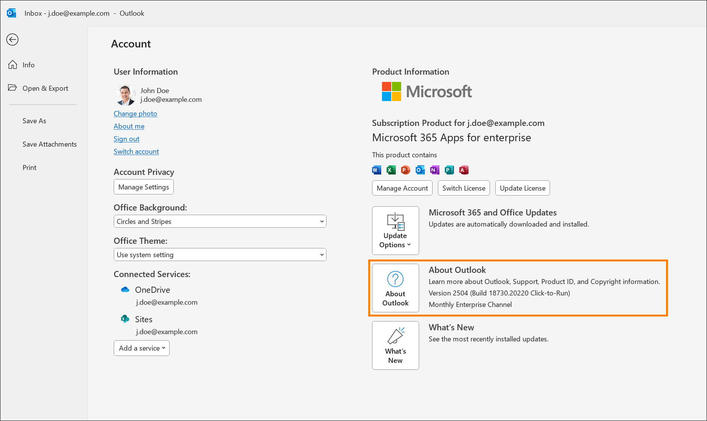Viewport: 707px width, 421px height.
Task: Select Print in sidebar
Action: (x=29, y=168)
